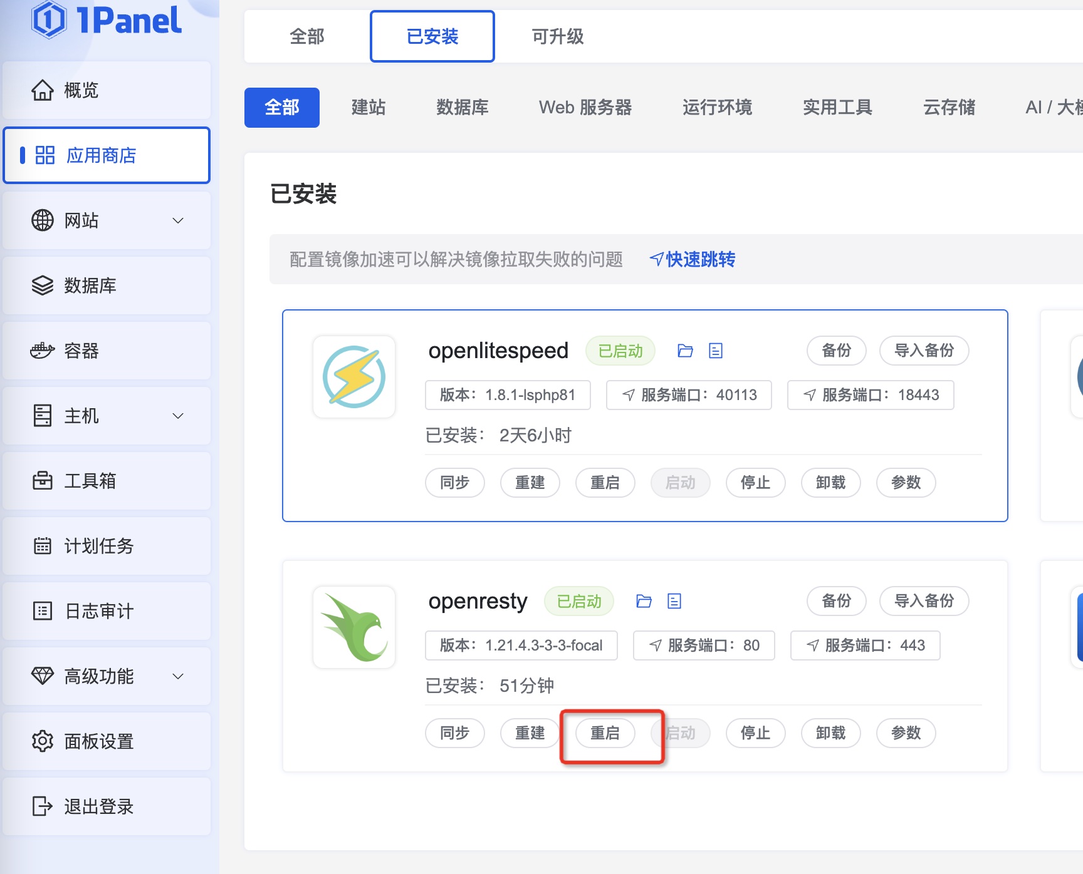The image size is (1083, 874).
Task: Select the 数据库 sidebar item
Action: click(90, 285)
